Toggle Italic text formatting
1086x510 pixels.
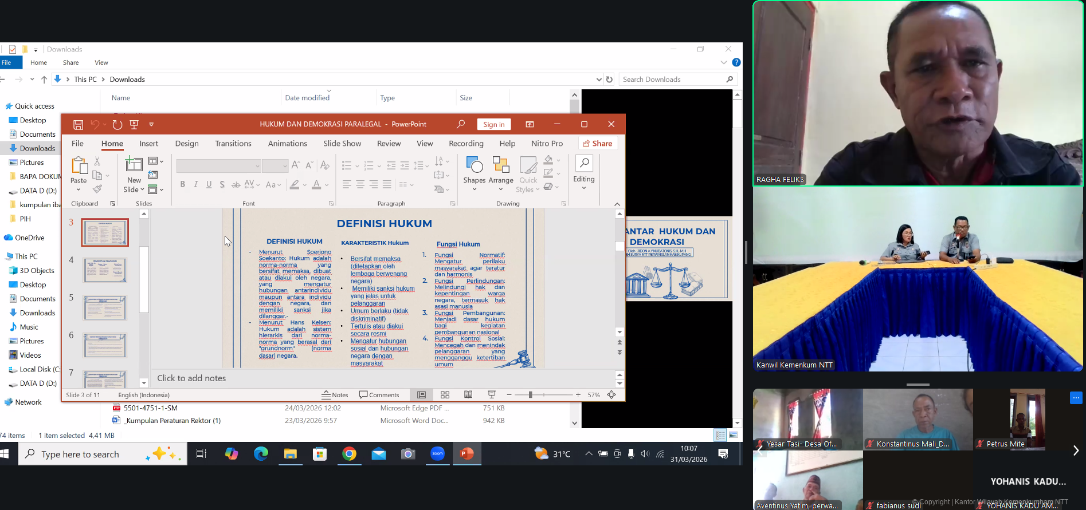click(x=195, y=184)
